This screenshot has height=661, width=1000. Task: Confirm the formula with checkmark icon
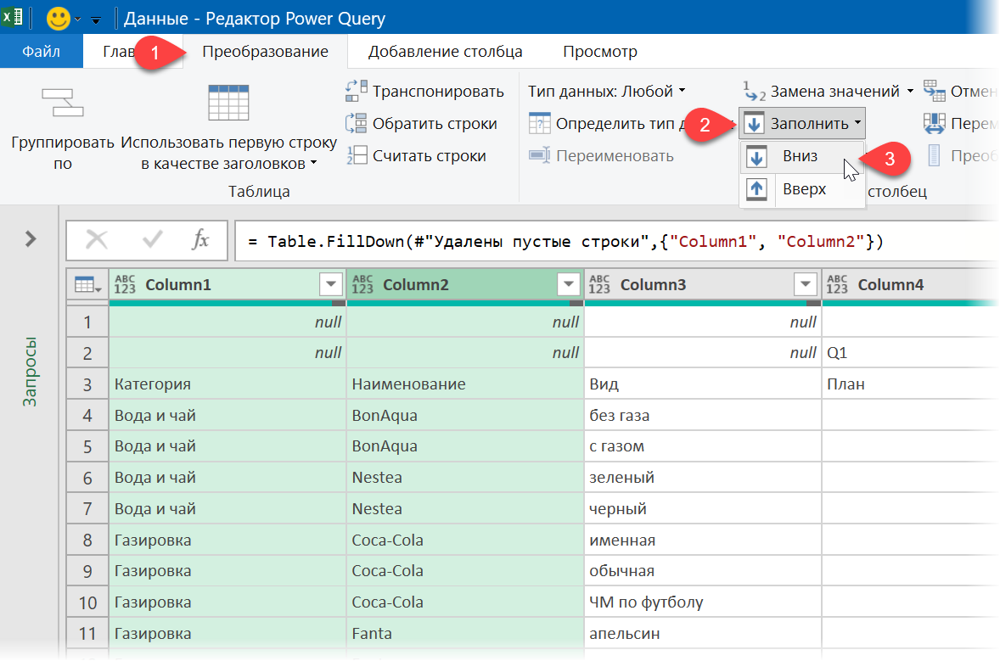click(x=153, y=239)
